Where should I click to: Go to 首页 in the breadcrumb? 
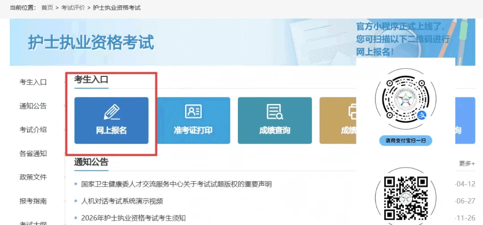pos(47,8)
